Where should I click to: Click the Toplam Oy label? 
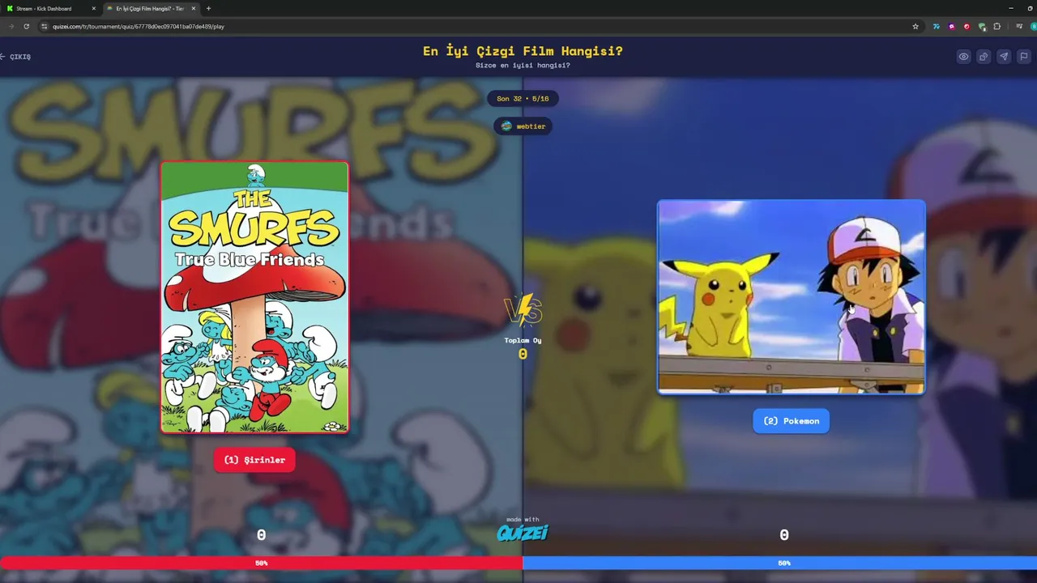pyautogui.click(x=523, y=340)
